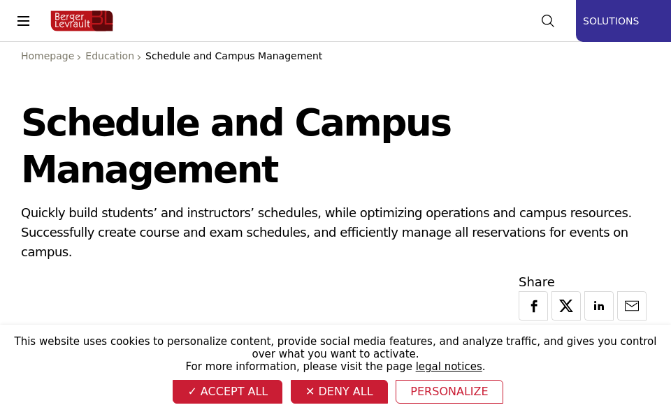671x419 pixels.
Task: Click the Berger Levrault logo
Action: (82, 21)
